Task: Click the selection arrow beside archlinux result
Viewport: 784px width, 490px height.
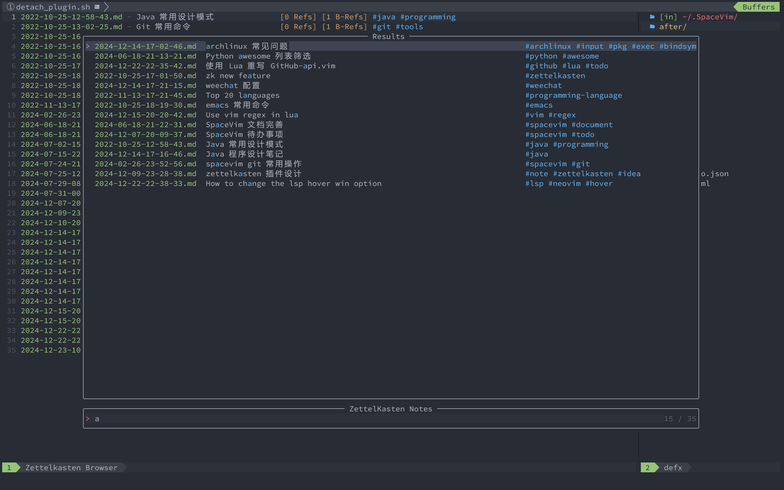Action: pos(88,46)
